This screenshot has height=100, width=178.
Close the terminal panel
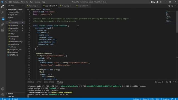[176, 82]
